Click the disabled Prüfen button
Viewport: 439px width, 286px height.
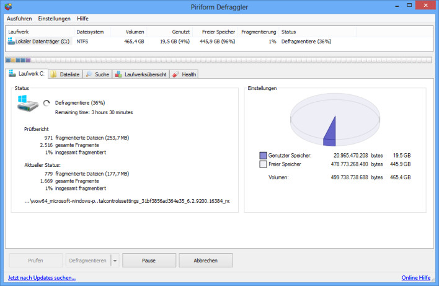(35, 261)
